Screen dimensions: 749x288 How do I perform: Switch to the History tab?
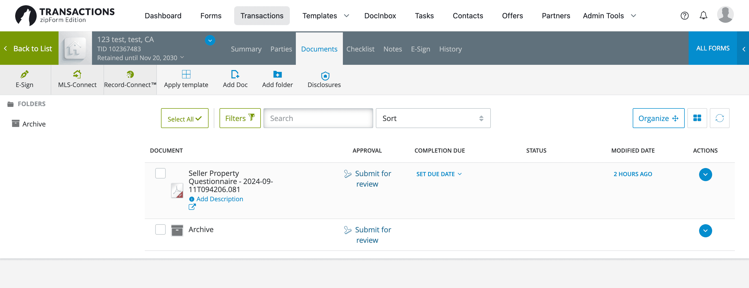click(450, 49)
